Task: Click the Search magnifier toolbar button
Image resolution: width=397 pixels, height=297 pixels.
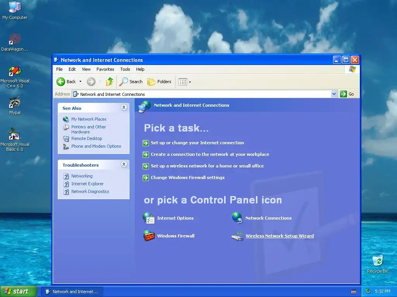Action: point(131,82)
